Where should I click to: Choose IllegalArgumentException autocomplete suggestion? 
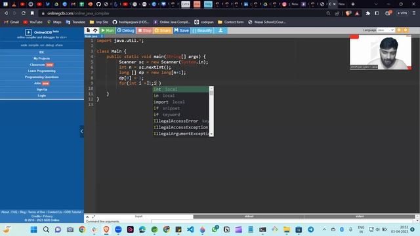pos(180,134)
